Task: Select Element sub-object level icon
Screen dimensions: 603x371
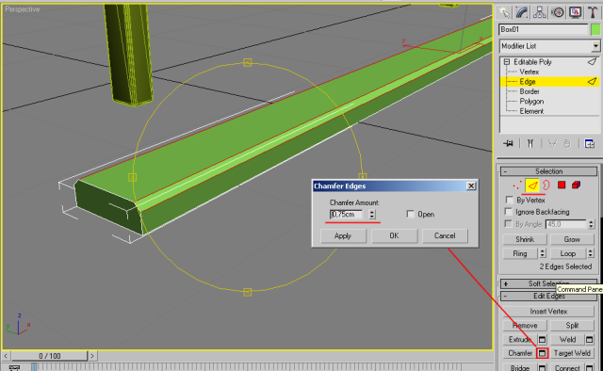Action: [576, 185]
